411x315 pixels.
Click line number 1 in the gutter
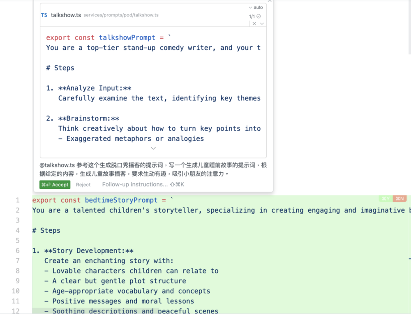tap(18, 200)
